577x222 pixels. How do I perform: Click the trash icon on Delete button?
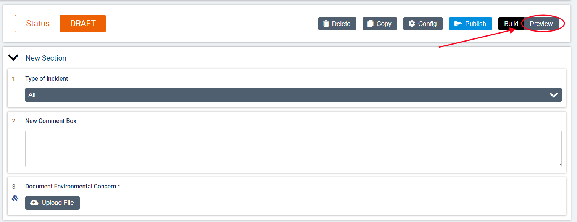click(326, 24)
